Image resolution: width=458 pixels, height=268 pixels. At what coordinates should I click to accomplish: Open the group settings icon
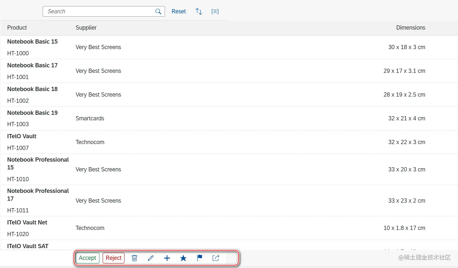click(x=215, y=11)
